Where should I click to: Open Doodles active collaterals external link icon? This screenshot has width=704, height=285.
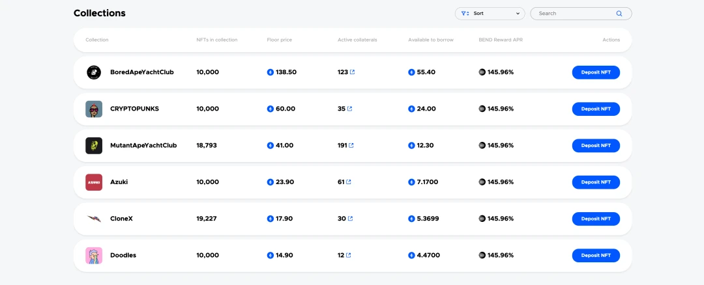349,255
